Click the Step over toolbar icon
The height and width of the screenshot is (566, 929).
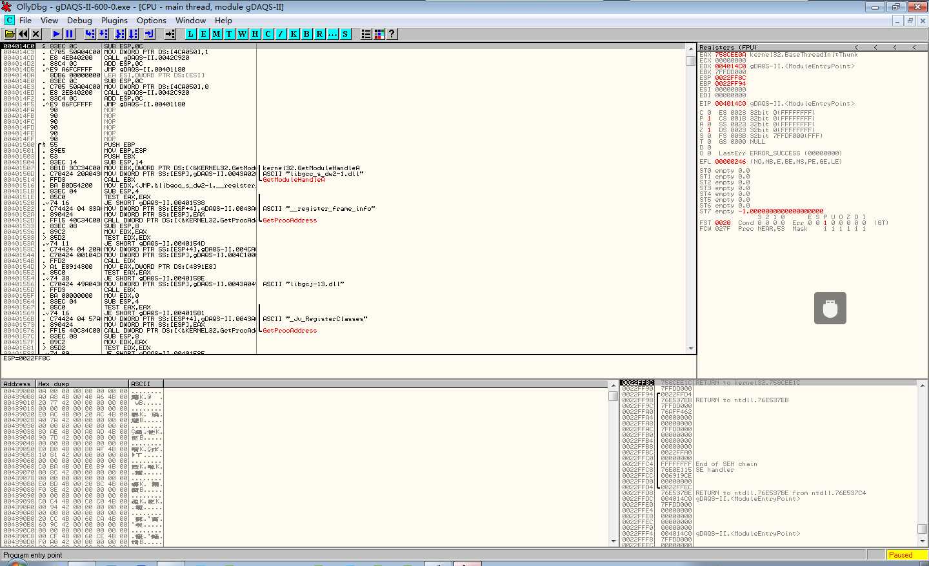[103, 34]
